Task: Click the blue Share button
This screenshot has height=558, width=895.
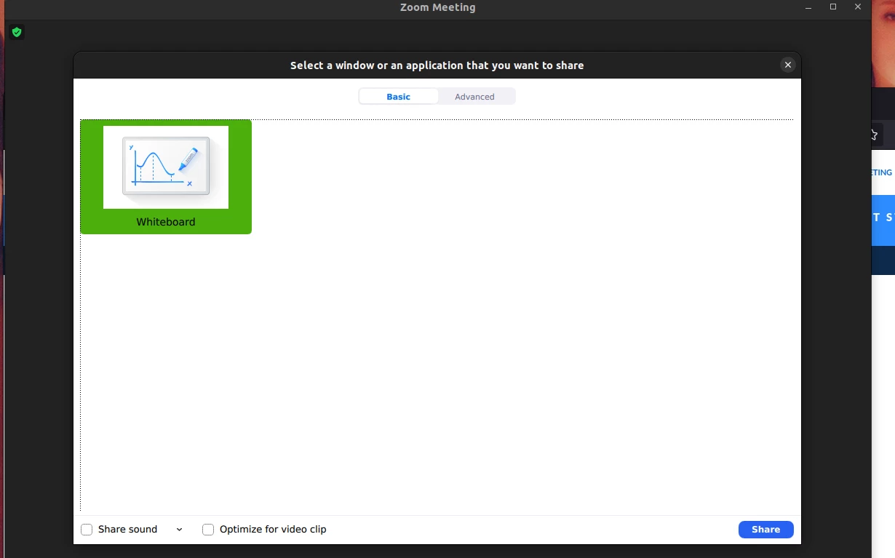Action: coord(765,530)
